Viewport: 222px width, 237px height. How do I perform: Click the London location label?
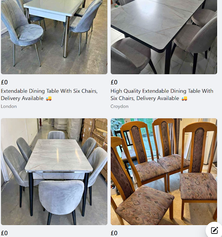[x=9, y=107]
